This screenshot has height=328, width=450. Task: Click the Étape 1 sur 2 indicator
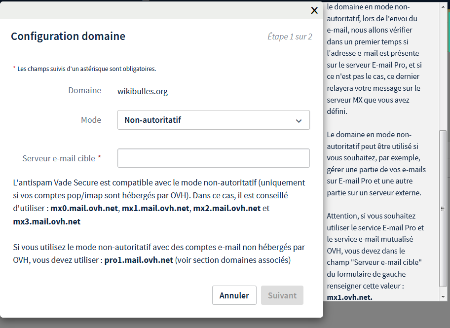pyautogui.click(x=290, y=36)
